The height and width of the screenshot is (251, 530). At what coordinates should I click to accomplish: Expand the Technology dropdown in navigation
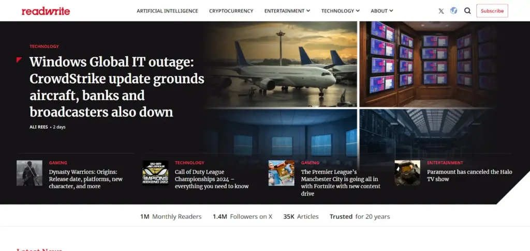340,11
